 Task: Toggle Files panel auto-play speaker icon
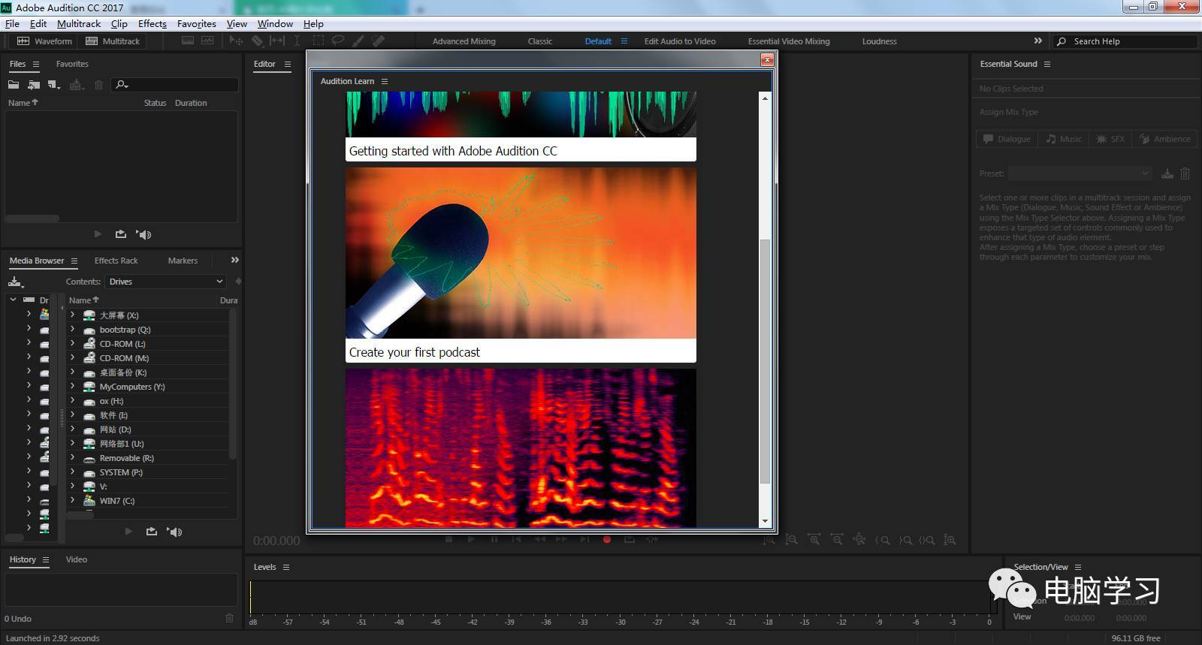(144, 234)
